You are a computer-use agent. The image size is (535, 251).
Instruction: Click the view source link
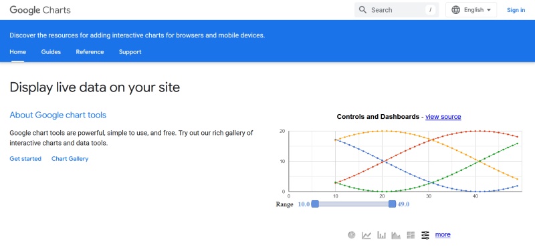point(443,116)
